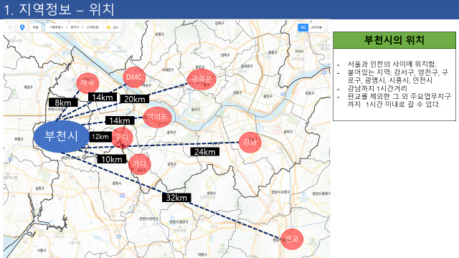Click the 10km distance label
The width and height of the screenshot is (459, 258).
112,159
